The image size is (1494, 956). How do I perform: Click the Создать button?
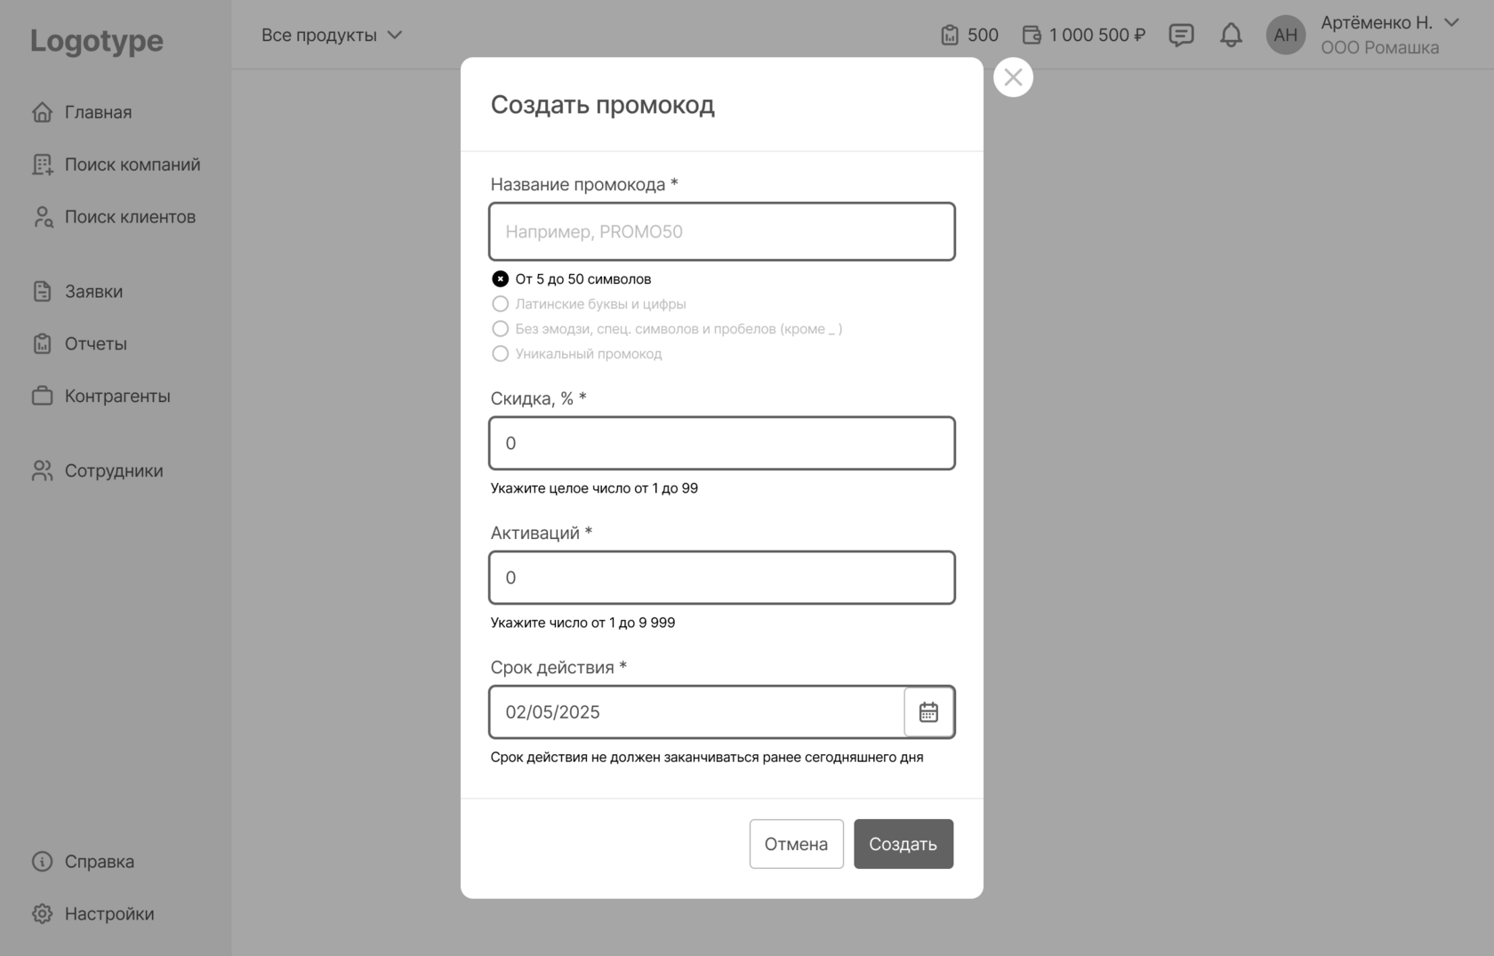pos(904,843)
